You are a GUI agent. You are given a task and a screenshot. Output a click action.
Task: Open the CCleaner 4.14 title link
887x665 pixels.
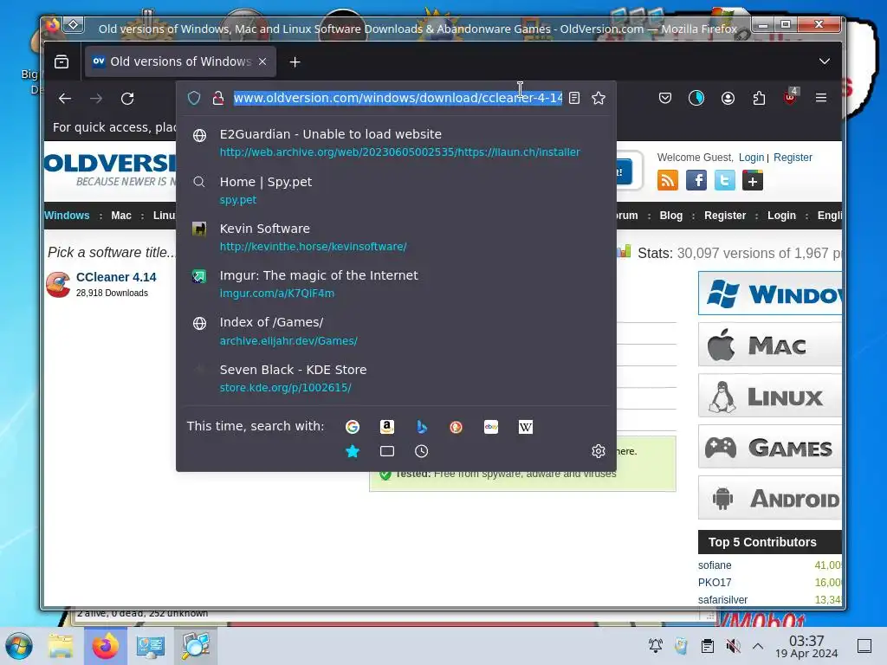(116, 277)
